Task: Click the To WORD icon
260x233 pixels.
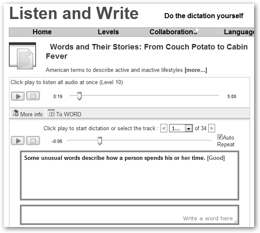Action: pos(51,113)
